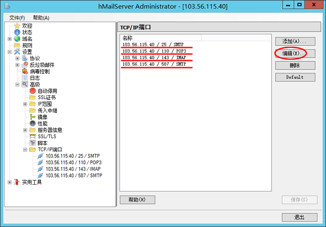The width and height of the screenshot is (326, 227).
Task: Select list row 103.56.115.40 / 25 / SMTP
Action: pyautogui.click(x=196, y=45)
